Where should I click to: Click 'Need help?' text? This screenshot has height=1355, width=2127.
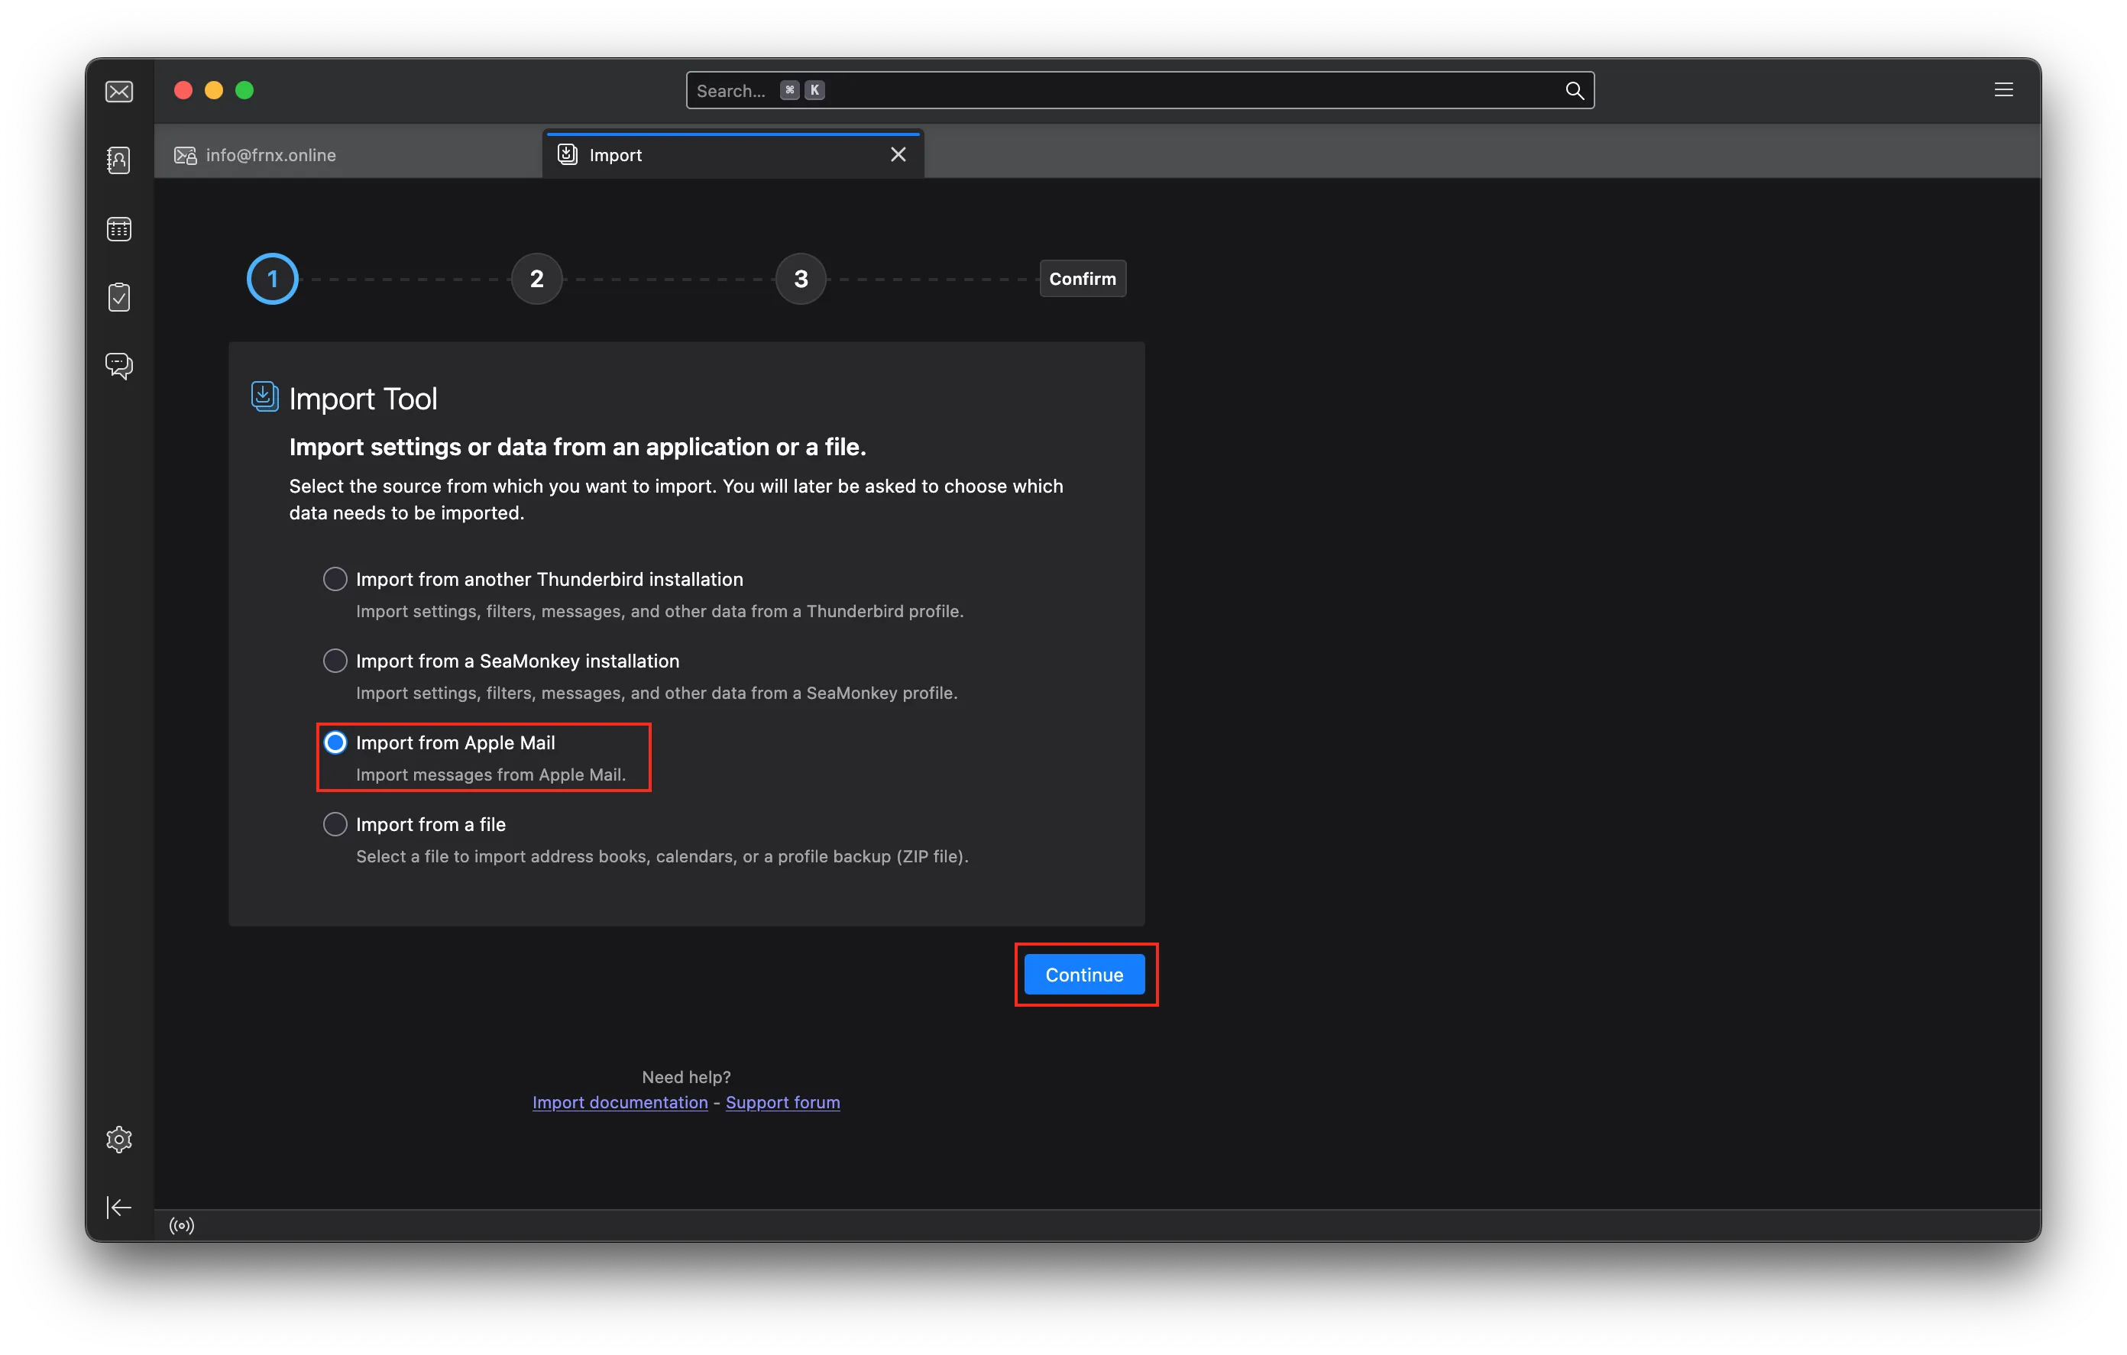[x=686, y=1077]
